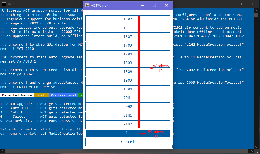Click console horizontal scrollbar right arrow
The image size is (260, 154).
(x=252, y=151)
